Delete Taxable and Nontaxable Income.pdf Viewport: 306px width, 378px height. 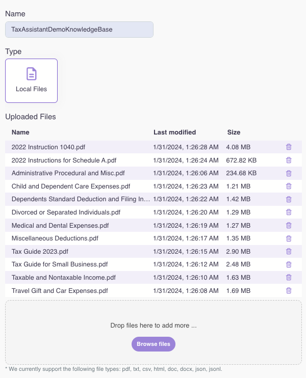click(289, 277)
